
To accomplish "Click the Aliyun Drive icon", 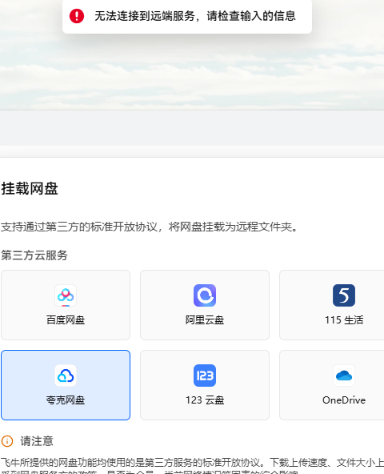I will (x=205, y=295).
